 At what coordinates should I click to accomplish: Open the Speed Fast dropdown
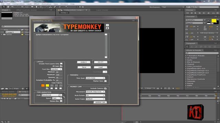(57, 98)
